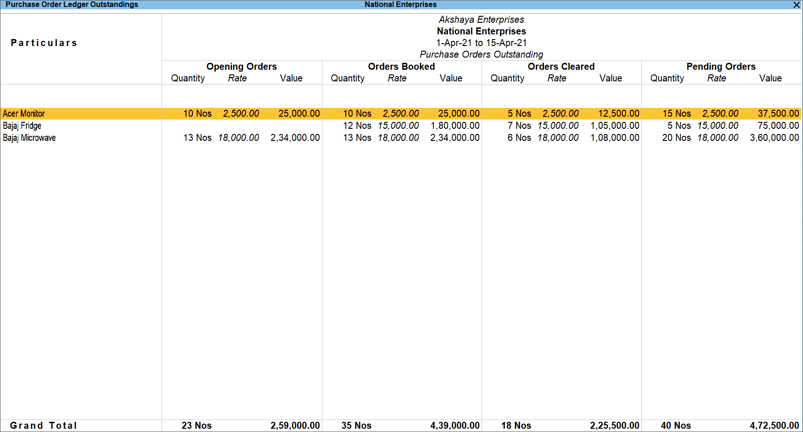Click Acer Monitor opening quantity 10 Nos
The height and width of the screenshot is (432, 803).
click(x=197, y=113)
